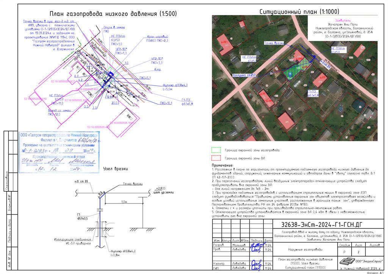This screenshot has height=274, width=388.
Task: Click the 'Кран шаровый' annotation
Action: (157, 37)
